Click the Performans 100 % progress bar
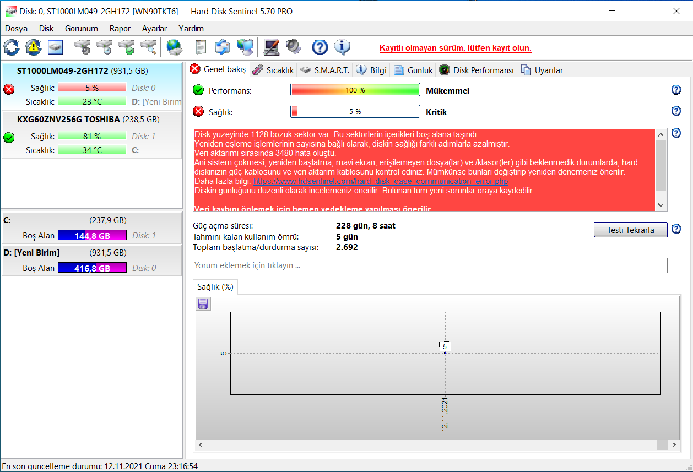The height and width of the screenshot is (472, 693). pos(355,90)
